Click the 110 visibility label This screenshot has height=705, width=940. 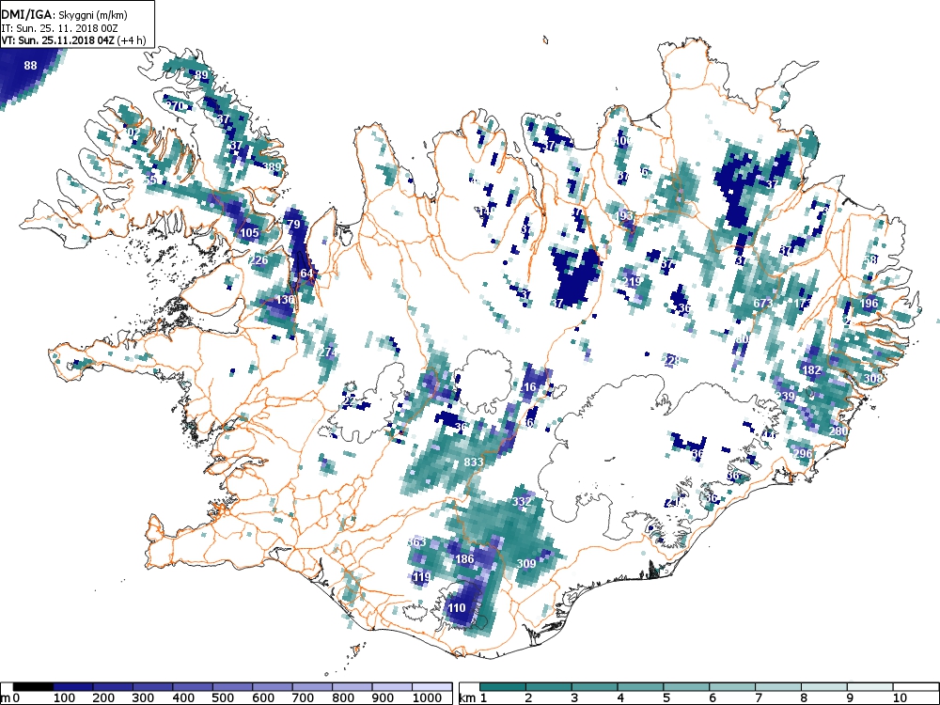click(x=457, y=608)
